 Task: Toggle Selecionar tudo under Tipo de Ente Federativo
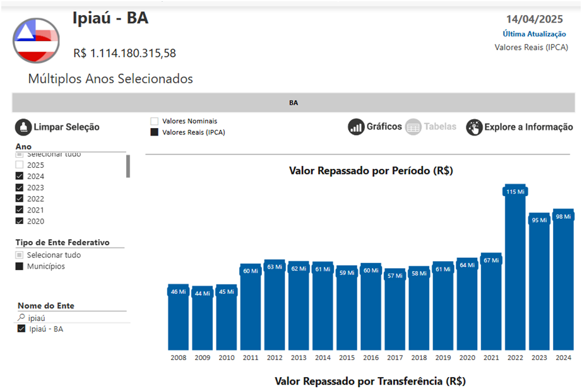(20, 255)
